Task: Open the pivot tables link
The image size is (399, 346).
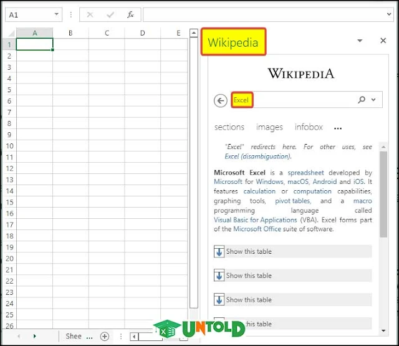Action: coord(292,201)
